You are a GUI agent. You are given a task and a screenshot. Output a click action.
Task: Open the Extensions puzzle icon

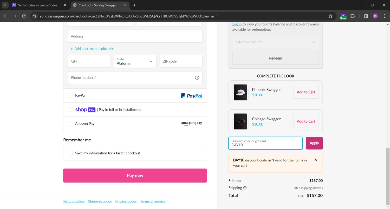353,16
